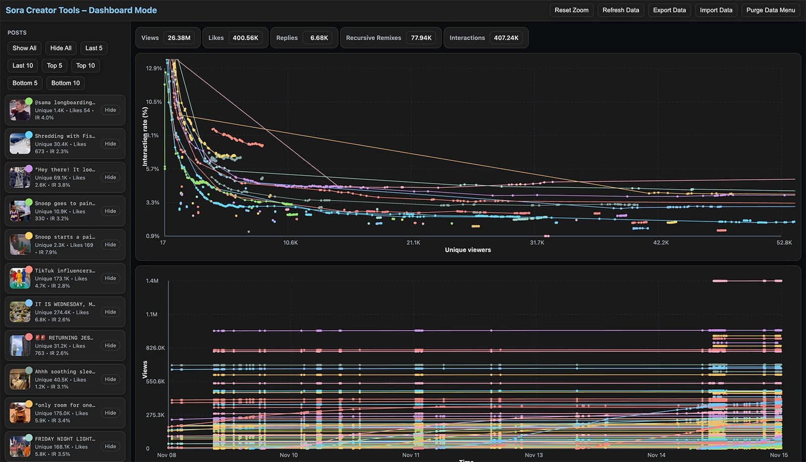Apply the Bottom 10 filter
Viewport: 806px width, 462px height.
coord(65,83)
